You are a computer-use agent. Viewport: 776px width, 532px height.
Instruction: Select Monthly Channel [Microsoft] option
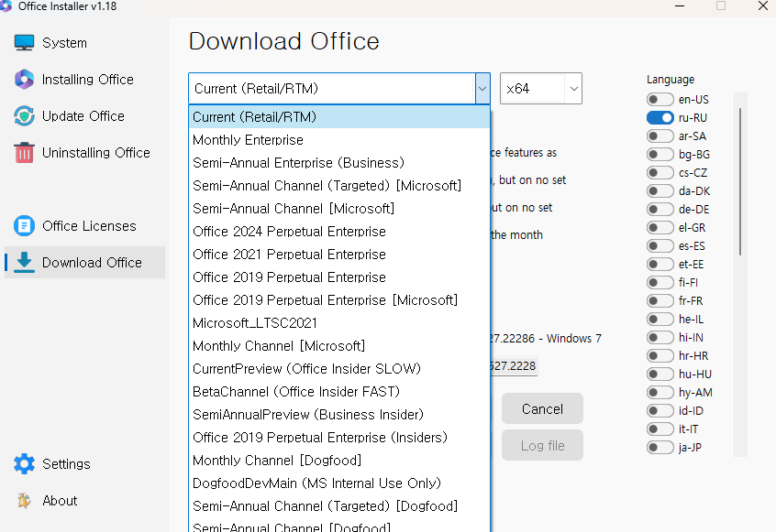339,345
